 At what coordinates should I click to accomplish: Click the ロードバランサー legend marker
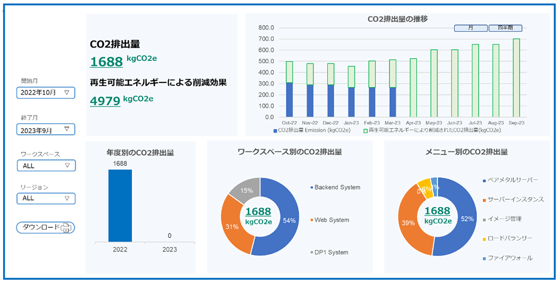pyautogui.click(x=484, y=238)
